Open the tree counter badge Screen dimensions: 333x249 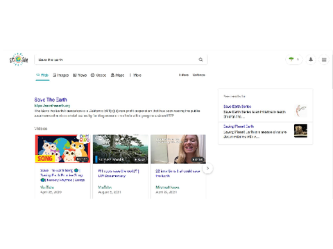click(x=293, y=59)
